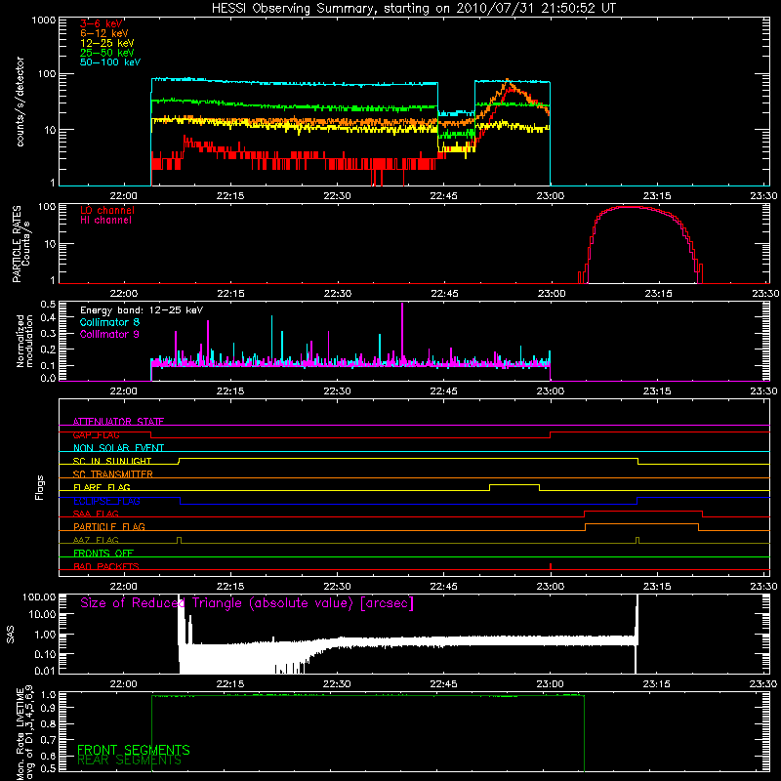781x781 pixels.
Task: Select the HI channel legend label
Action: click(x=105, y=221)
